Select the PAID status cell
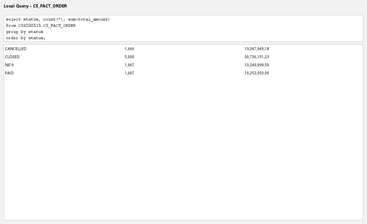The image size is (367, 224). coord(9,73)
